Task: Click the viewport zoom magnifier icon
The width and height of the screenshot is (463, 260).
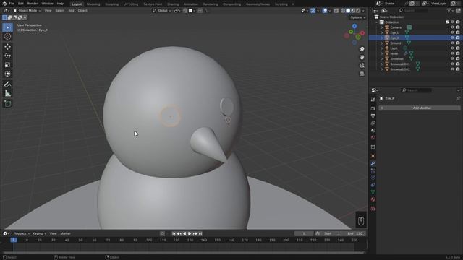Action: point(362,49)
